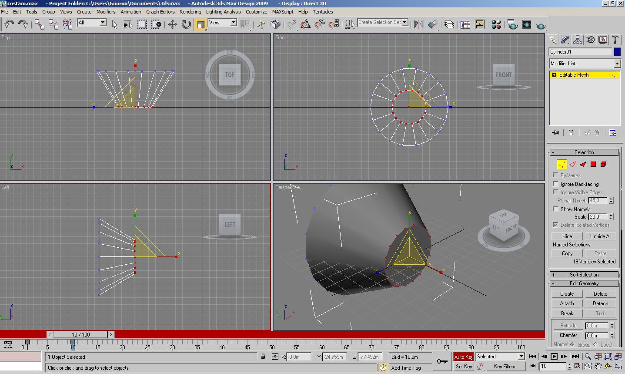
Task: Toggle the Show Normals checkbox
Action: (555, 209)
